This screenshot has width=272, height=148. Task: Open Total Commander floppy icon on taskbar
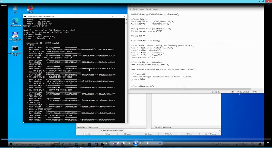pyautogui.click(x=96, y=144)
